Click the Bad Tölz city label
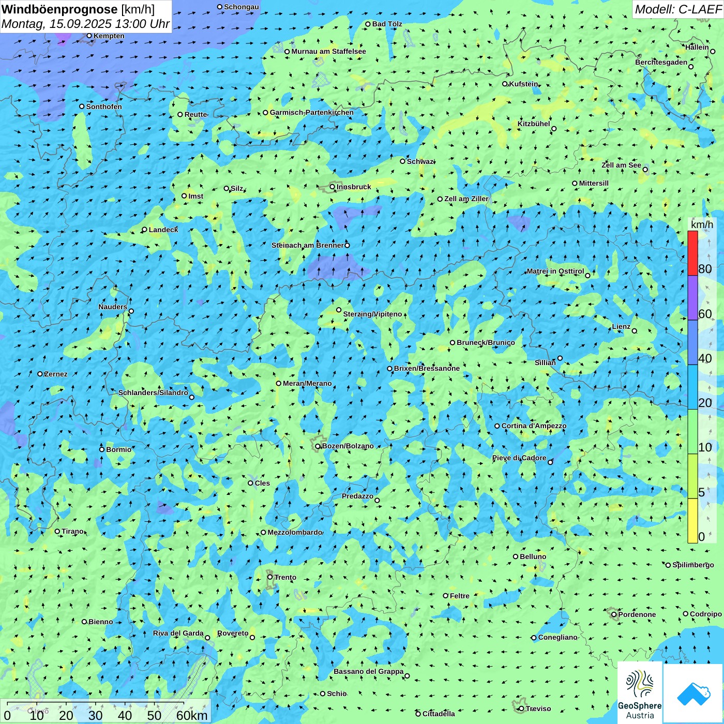Image resolution: width=724 pixels, height=724 pixels. tap(387, 24)
